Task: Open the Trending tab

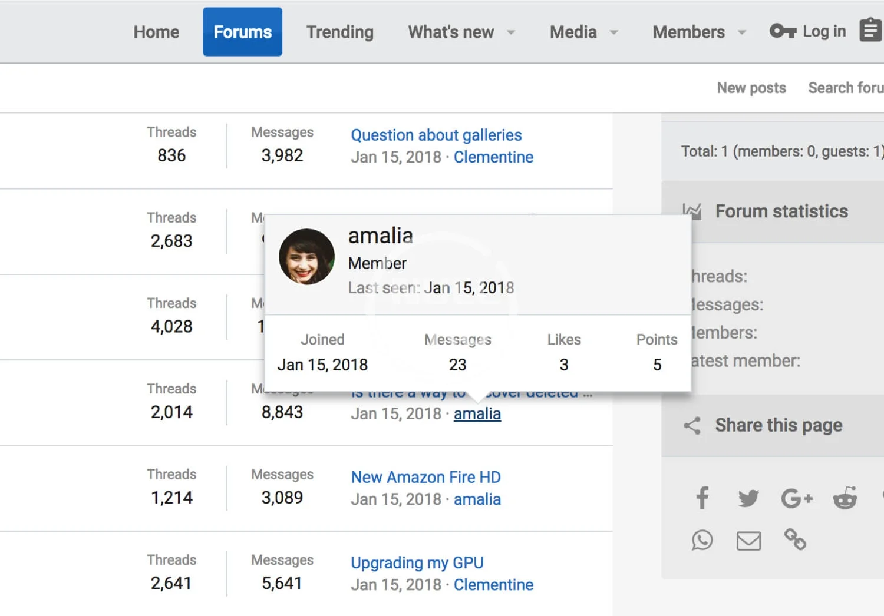Action: coord(339,32)
